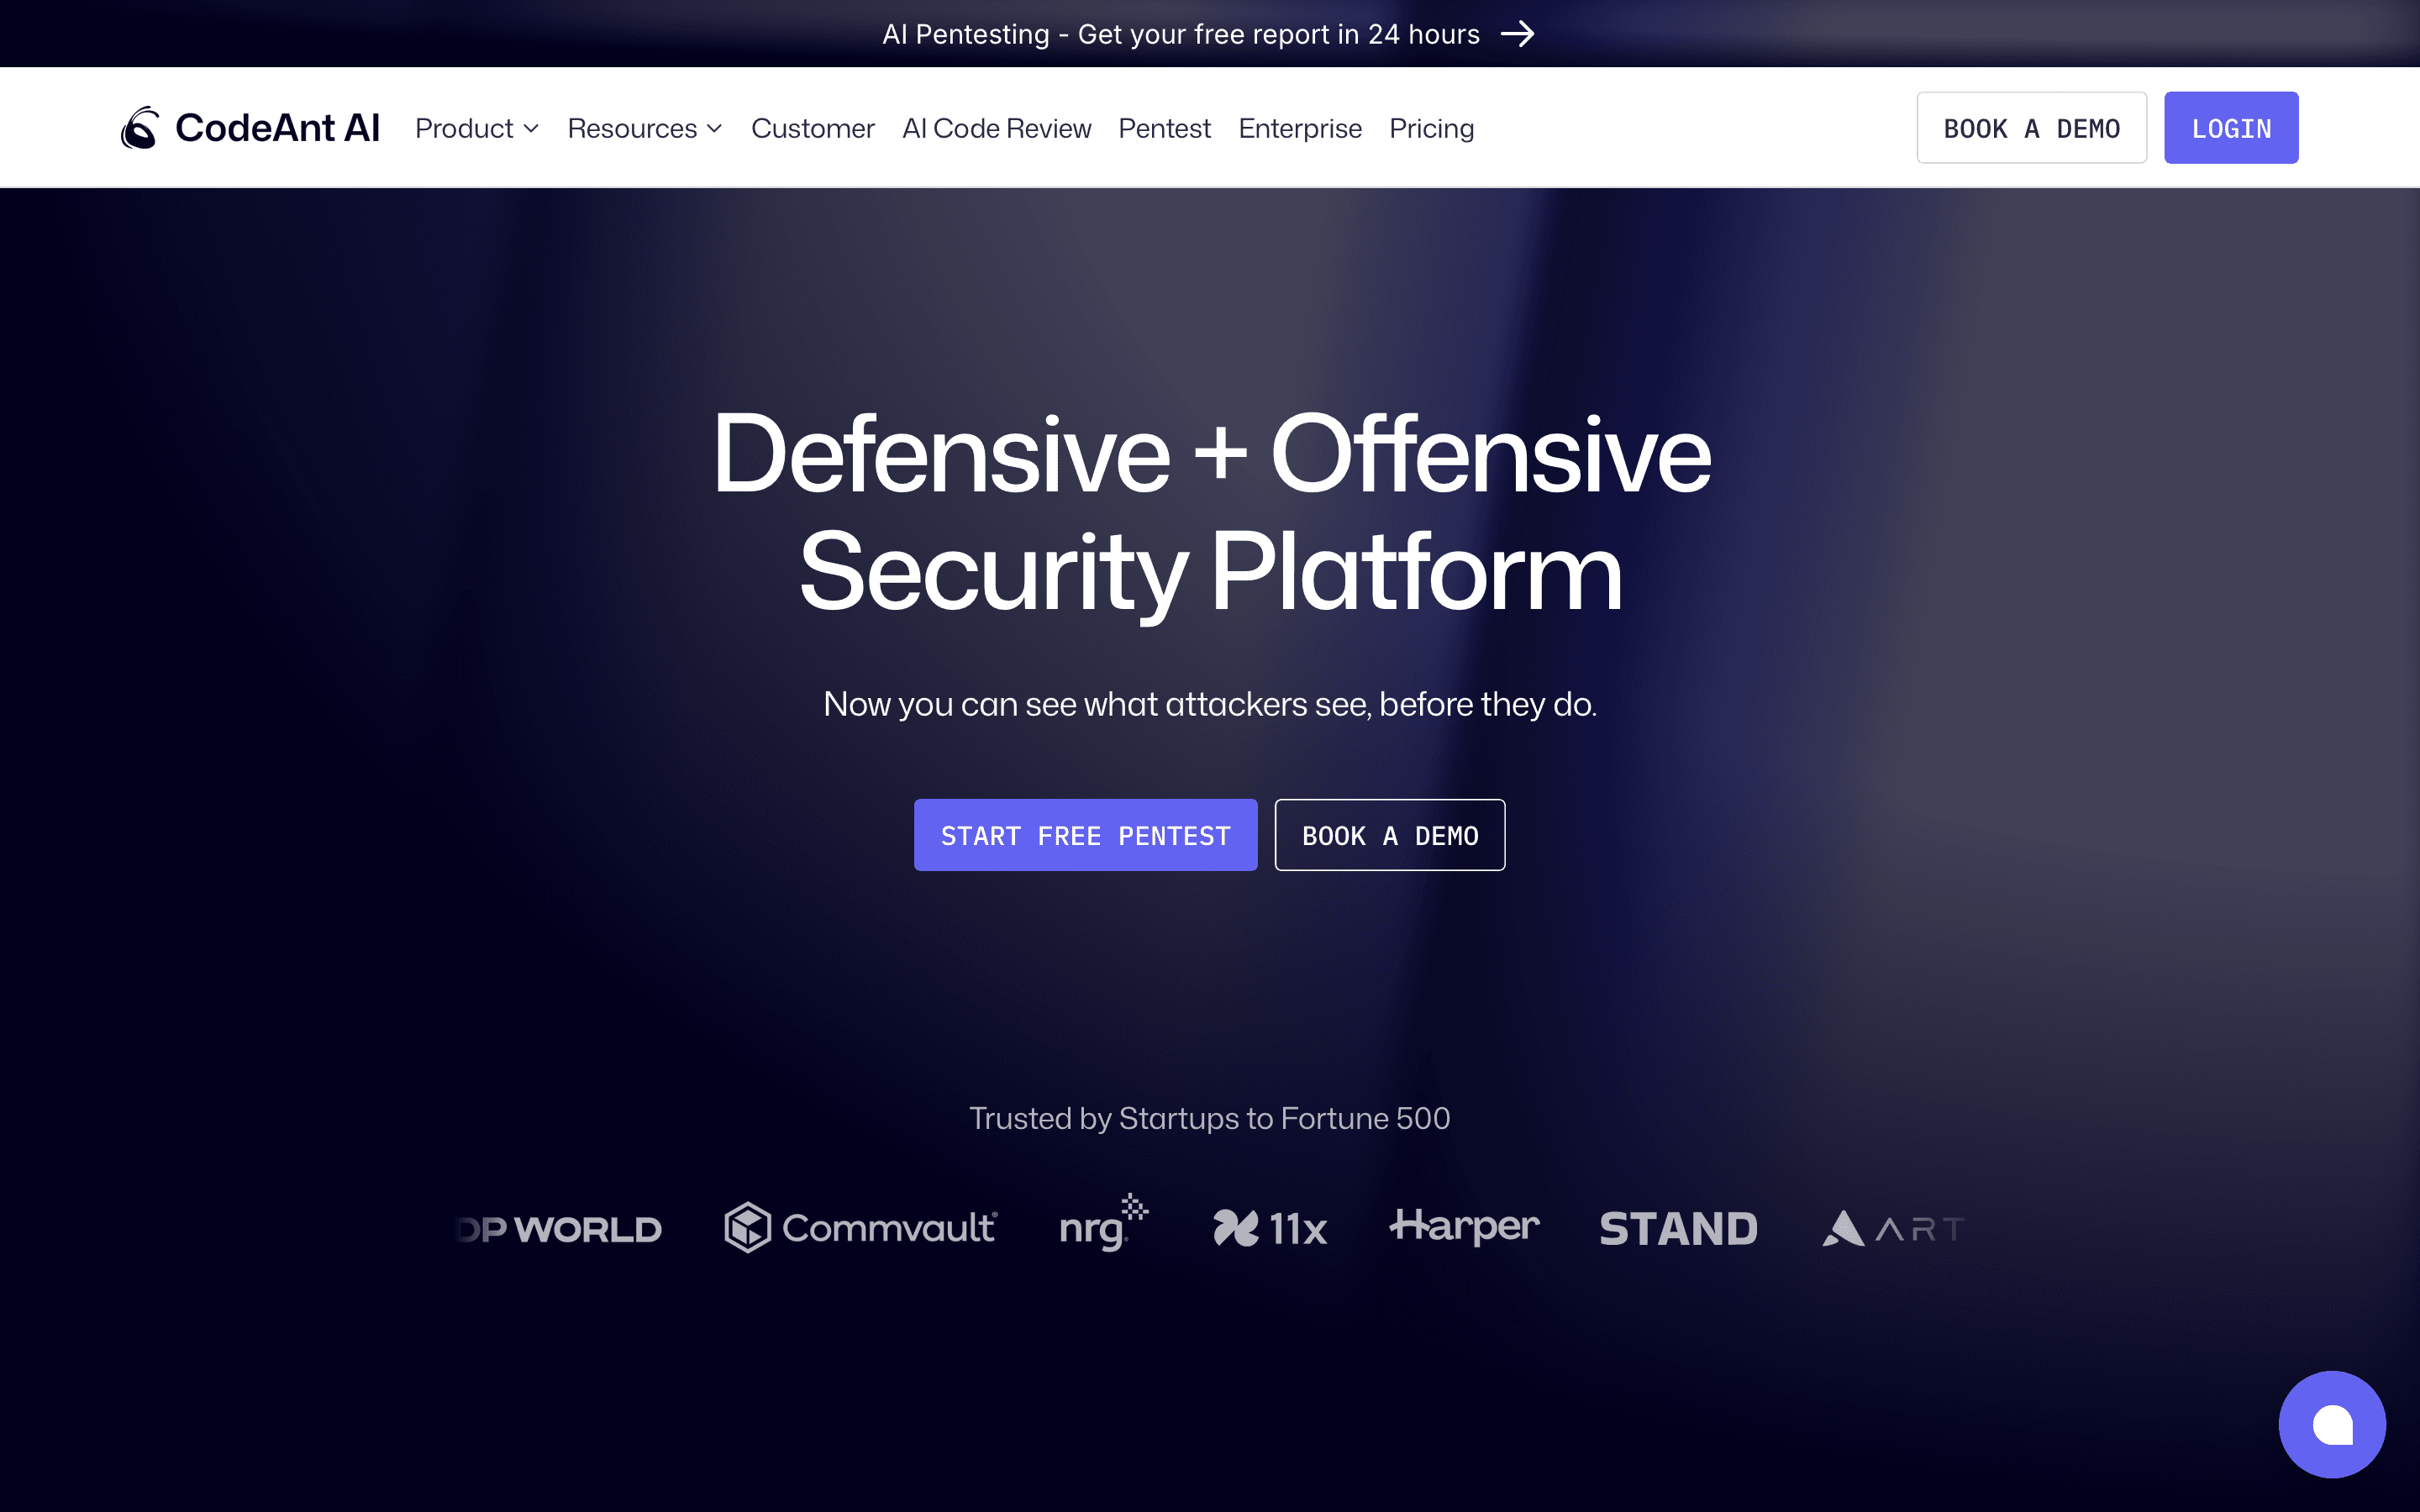Click the STAND logo
Image resolution: width=2420 pixels, height=1512 pixels.
1678,1229
